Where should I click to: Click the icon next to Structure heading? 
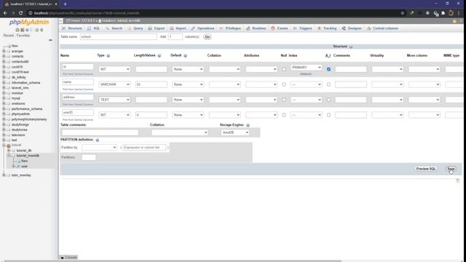351,47
